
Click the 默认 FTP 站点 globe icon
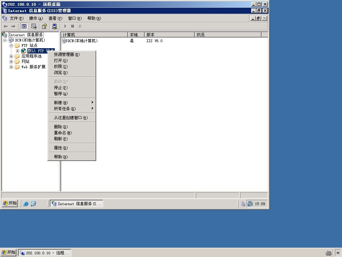tap(24, 51)
